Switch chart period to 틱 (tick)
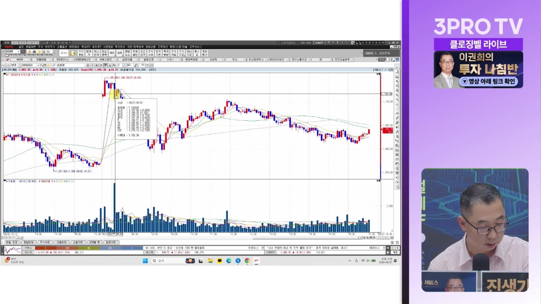Screen dimensions: 541x304 pyautogui.click(x=114, y=65)
